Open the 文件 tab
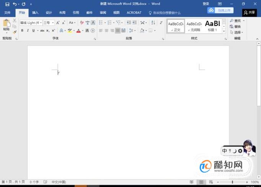The height and width of the screenshot is (187, 261). click(7, 13)
